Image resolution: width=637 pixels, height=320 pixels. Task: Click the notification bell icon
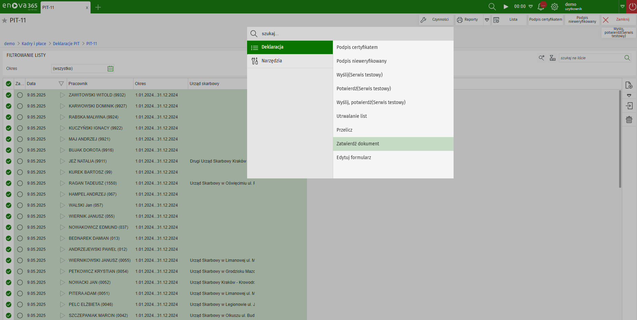click(541, 7)
